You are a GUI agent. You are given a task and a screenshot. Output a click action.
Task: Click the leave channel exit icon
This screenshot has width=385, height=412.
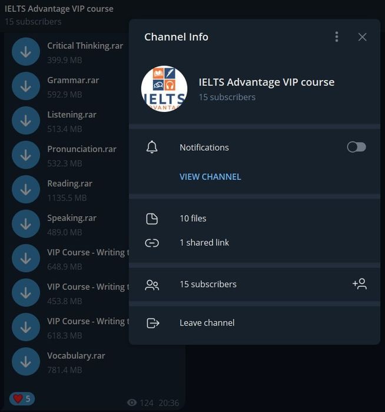click(x=152, y=323)
